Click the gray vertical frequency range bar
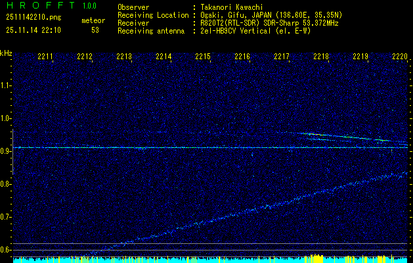This screenshot has height=263, width=413. tap(12, 152)
